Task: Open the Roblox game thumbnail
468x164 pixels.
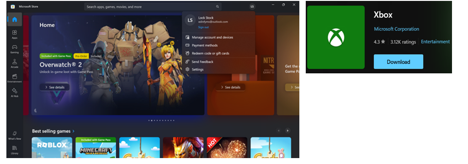Action: click(x=52, y=147)
